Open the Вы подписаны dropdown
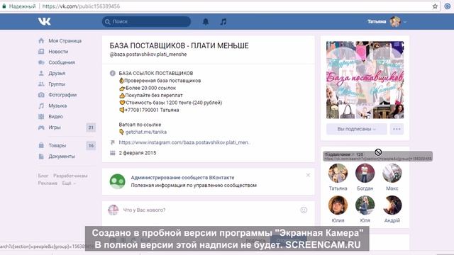 [x=356, y=129]
